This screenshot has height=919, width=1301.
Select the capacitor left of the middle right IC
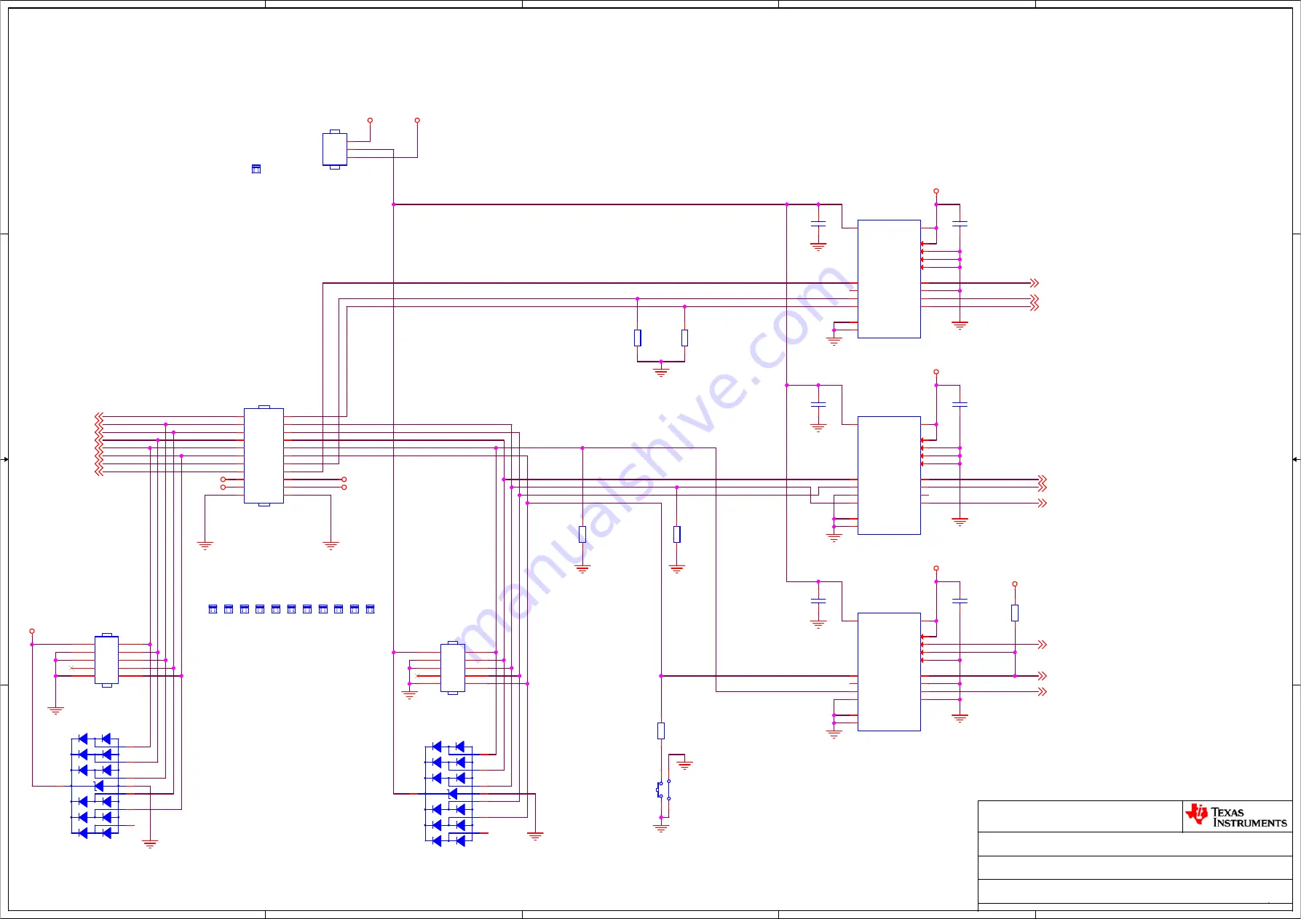[818, 404]
